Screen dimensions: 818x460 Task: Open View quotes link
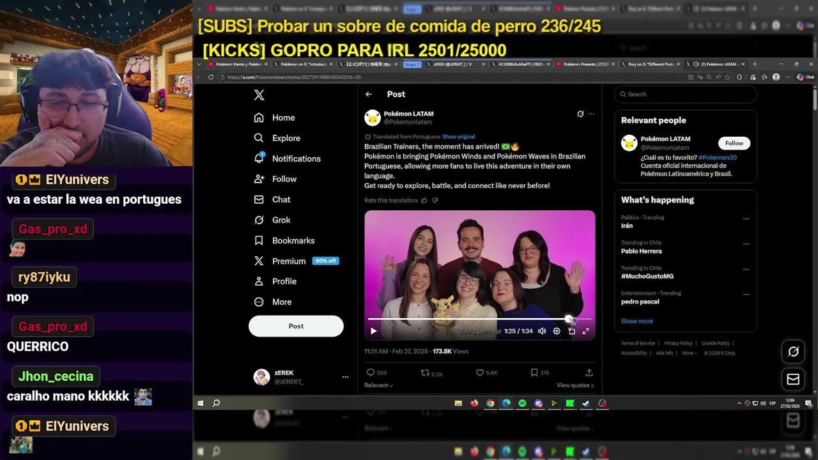[x=575, y=385]
